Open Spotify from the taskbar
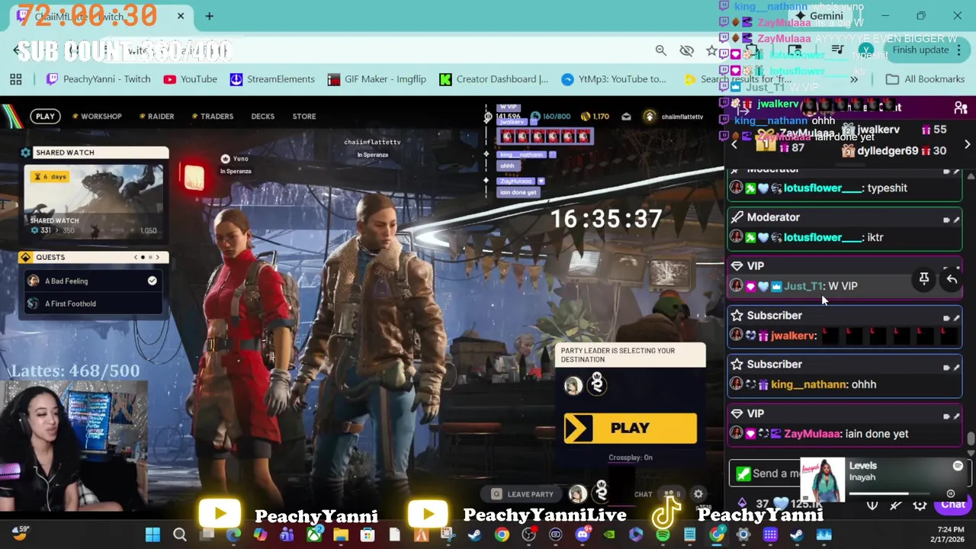Screen dimensions: 976x549 pyautogui.click(x=663, y=535)
